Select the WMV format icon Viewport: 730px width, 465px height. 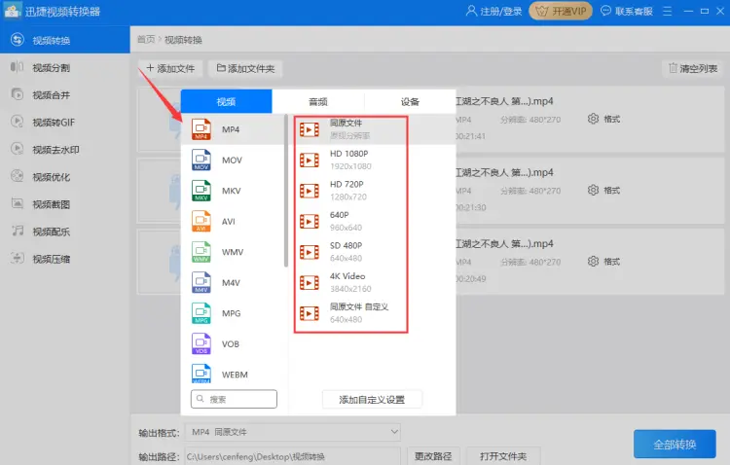[201, 252]
